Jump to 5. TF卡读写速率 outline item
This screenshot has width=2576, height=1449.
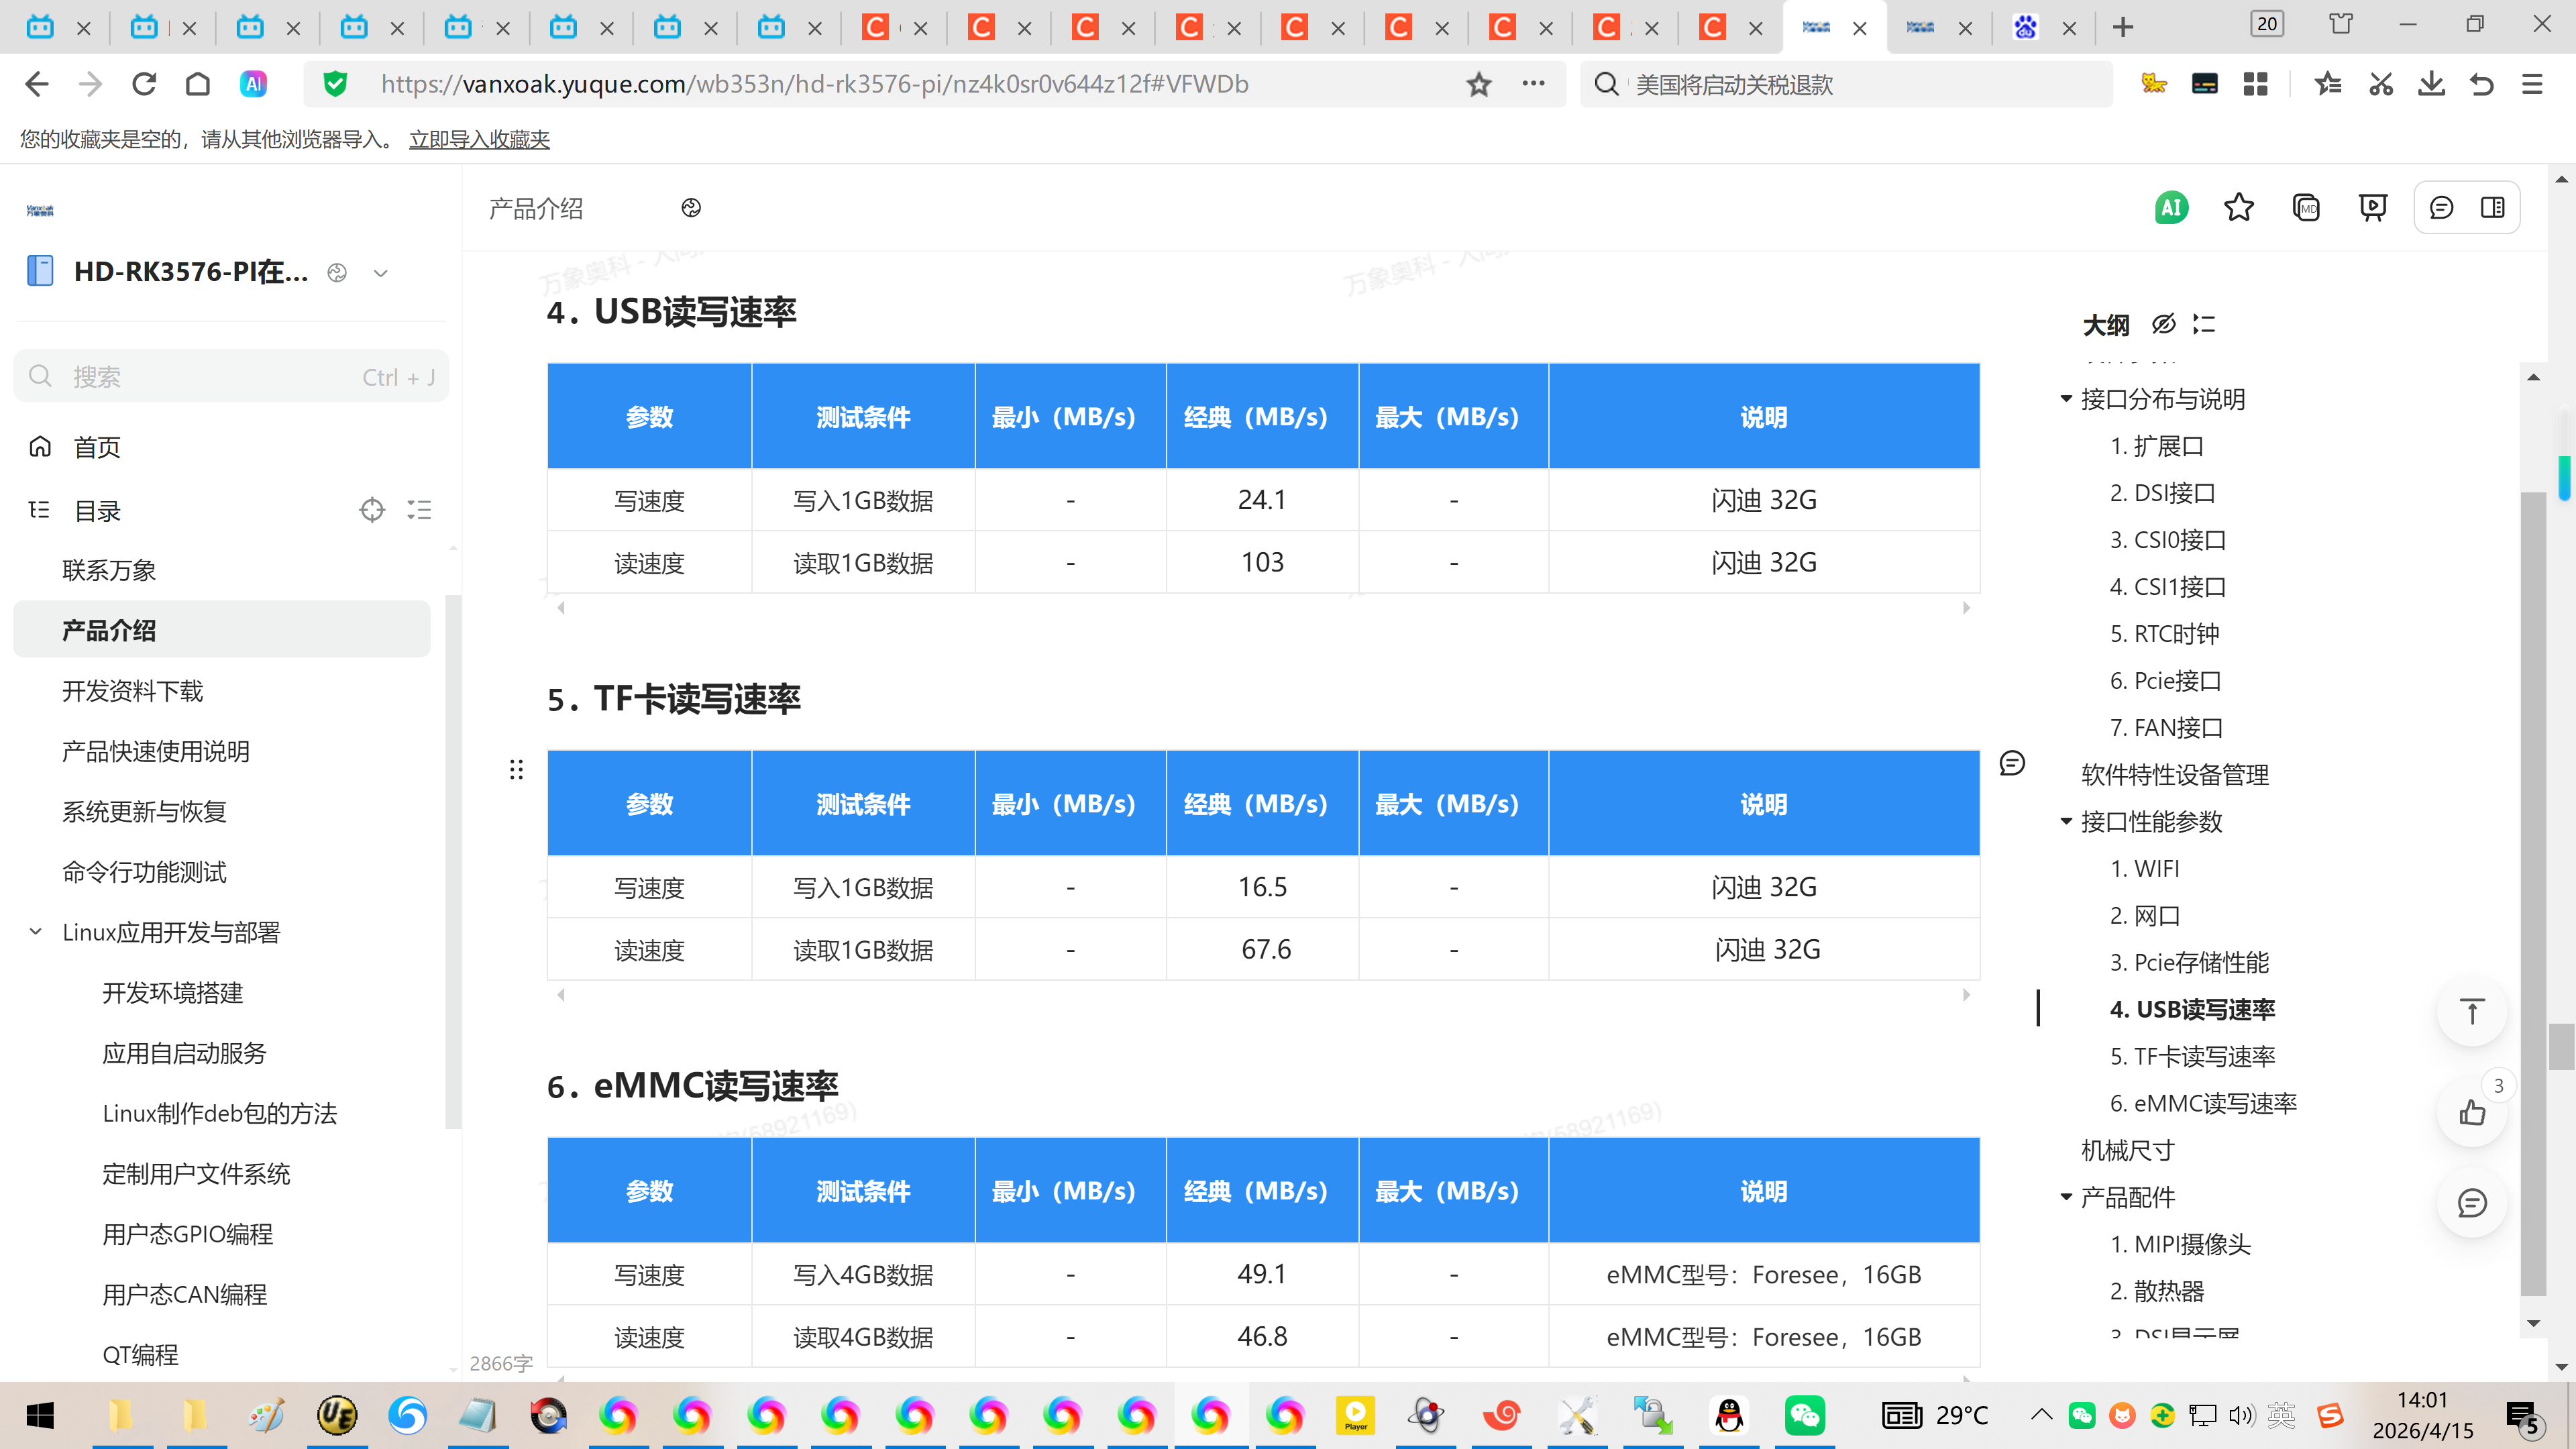tap(2192, 1056)
